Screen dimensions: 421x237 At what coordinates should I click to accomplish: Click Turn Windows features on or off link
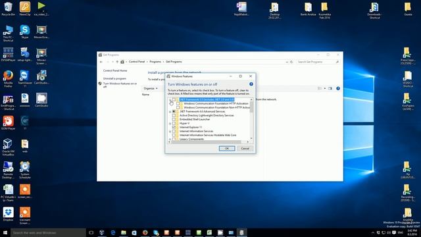pyautogui.click(x=120, y=85)
